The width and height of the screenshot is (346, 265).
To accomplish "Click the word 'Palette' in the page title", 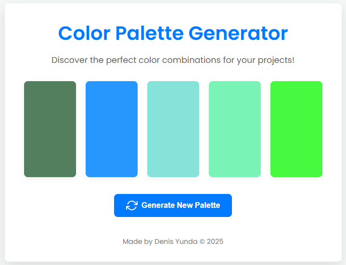I will click(x=150, y=33).
